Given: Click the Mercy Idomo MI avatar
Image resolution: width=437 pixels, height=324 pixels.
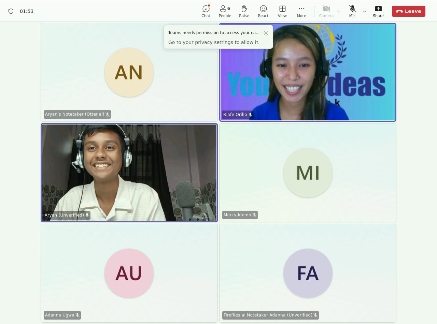Looking at the screenshot, I should pos(308,173).
